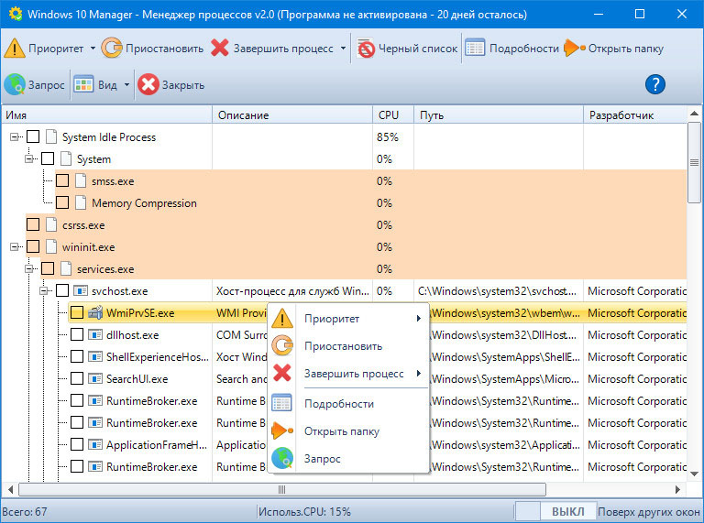Collapse the wininit.exe tree node

click(x=15, y=246)
